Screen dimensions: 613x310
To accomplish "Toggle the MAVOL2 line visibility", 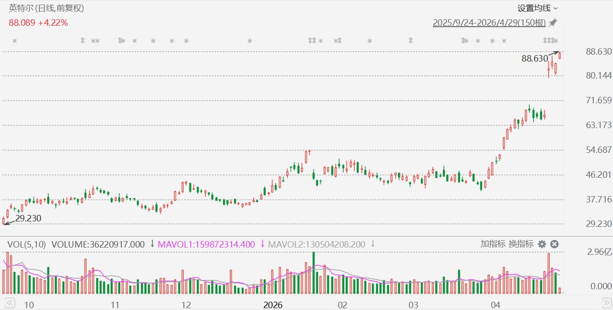I will tap(317, 244).
